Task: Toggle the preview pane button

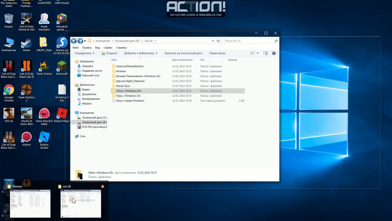Action: [x=266, y=53]
